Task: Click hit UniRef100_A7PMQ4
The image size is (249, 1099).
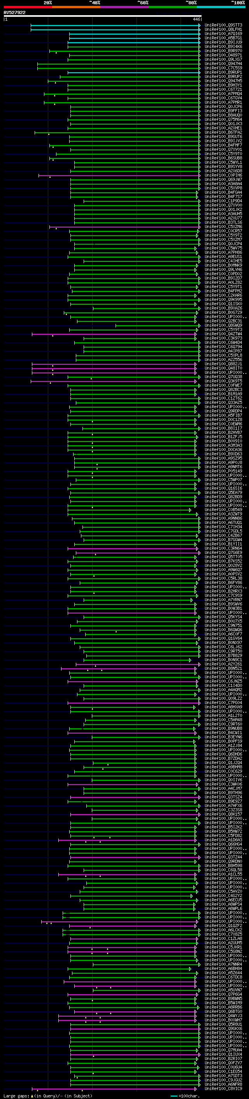Action: pos(223,94)
